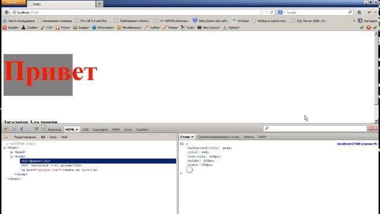Open the localhost:27488 stylesheet source link
Viewport: 380px width, 214px height.
[x=357, y=144]
